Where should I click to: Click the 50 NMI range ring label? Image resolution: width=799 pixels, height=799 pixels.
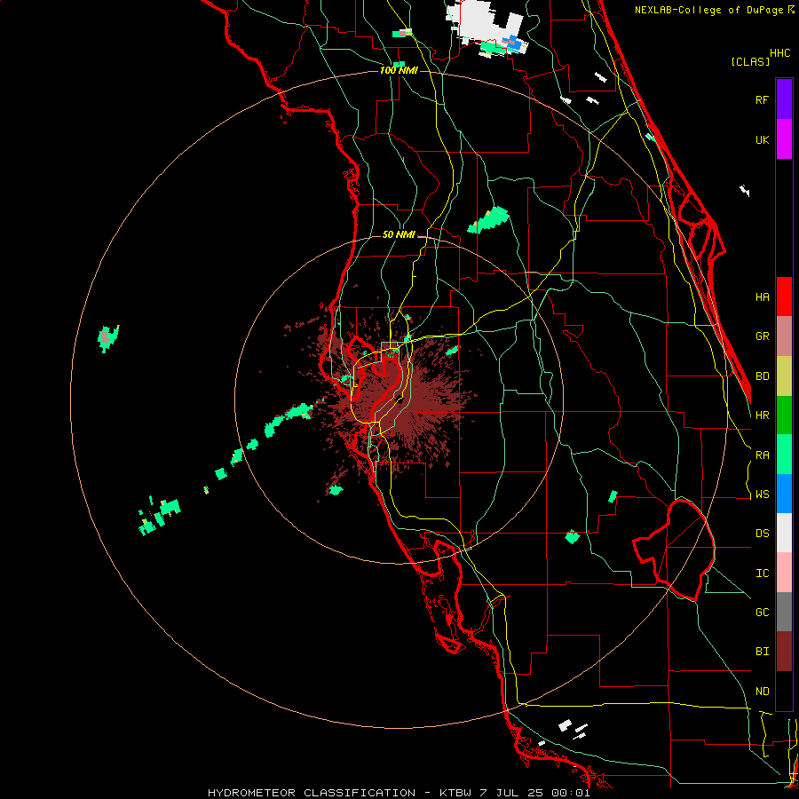(x=399, y=235)
